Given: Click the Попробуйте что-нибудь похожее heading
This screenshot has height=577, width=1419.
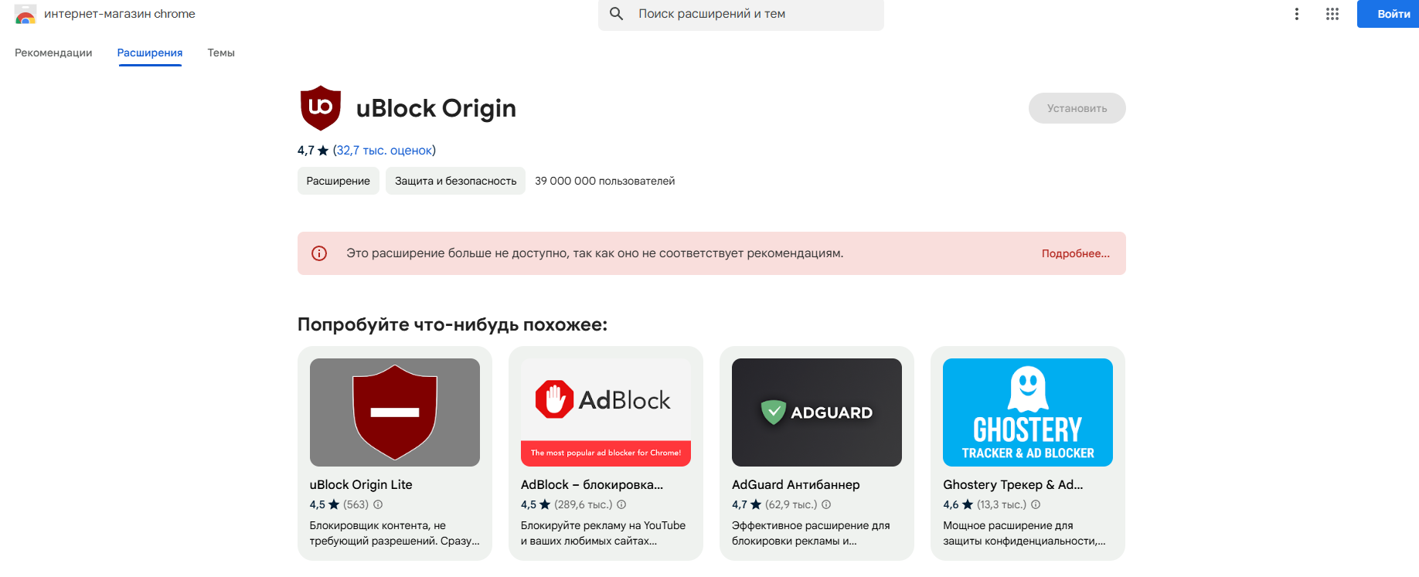Looking at the screenshot, I should pyautogui.click(x=452, y=324).
